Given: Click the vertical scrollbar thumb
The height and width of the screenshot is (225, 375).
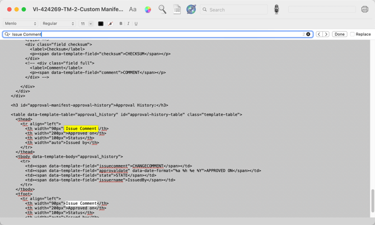Looking at the screenshot, I should pos(373,200).
